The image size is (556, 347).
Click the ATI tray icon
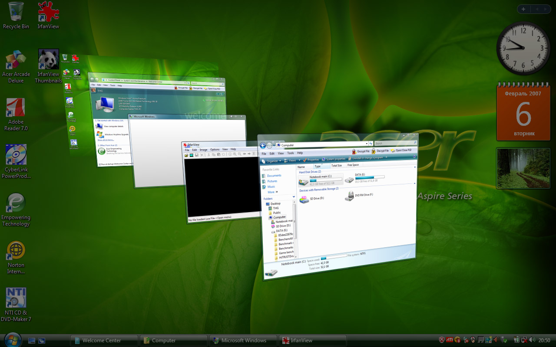(x=450, y=340)
